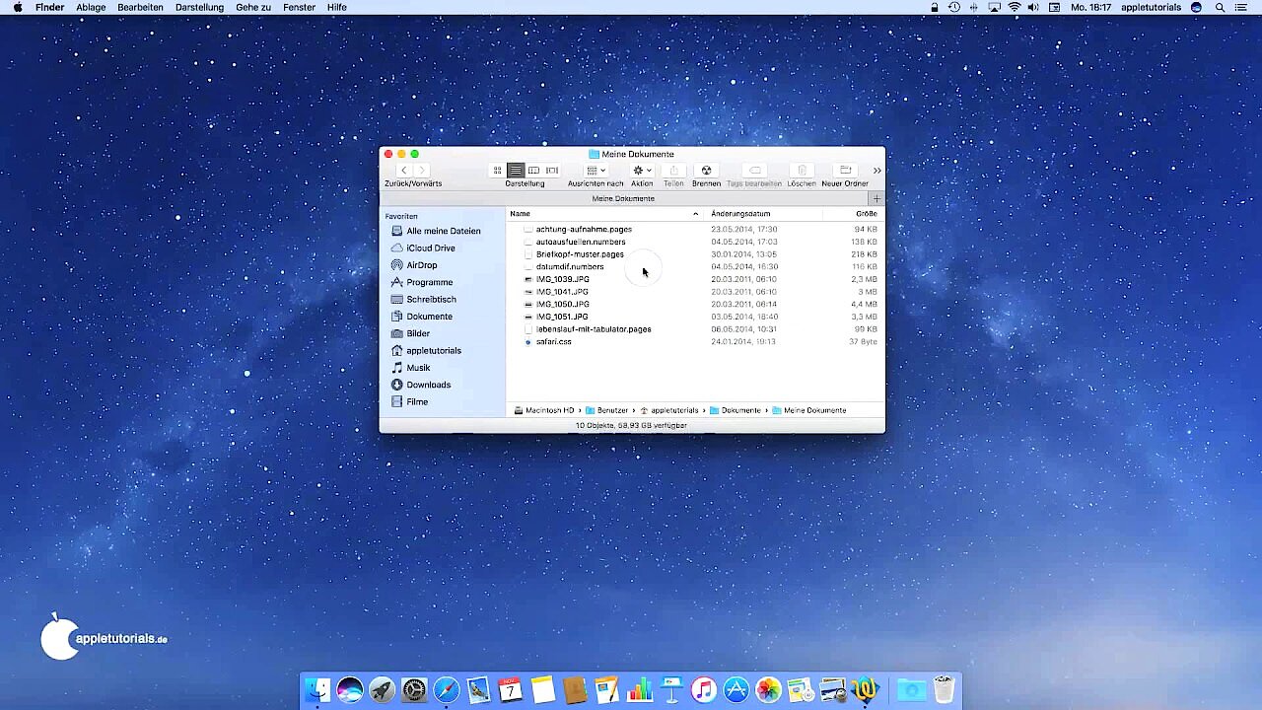The height and width of the screenshot is (710, 1262).
Task: Open the Darstellung menu
Action: click(x=199, y=7)
